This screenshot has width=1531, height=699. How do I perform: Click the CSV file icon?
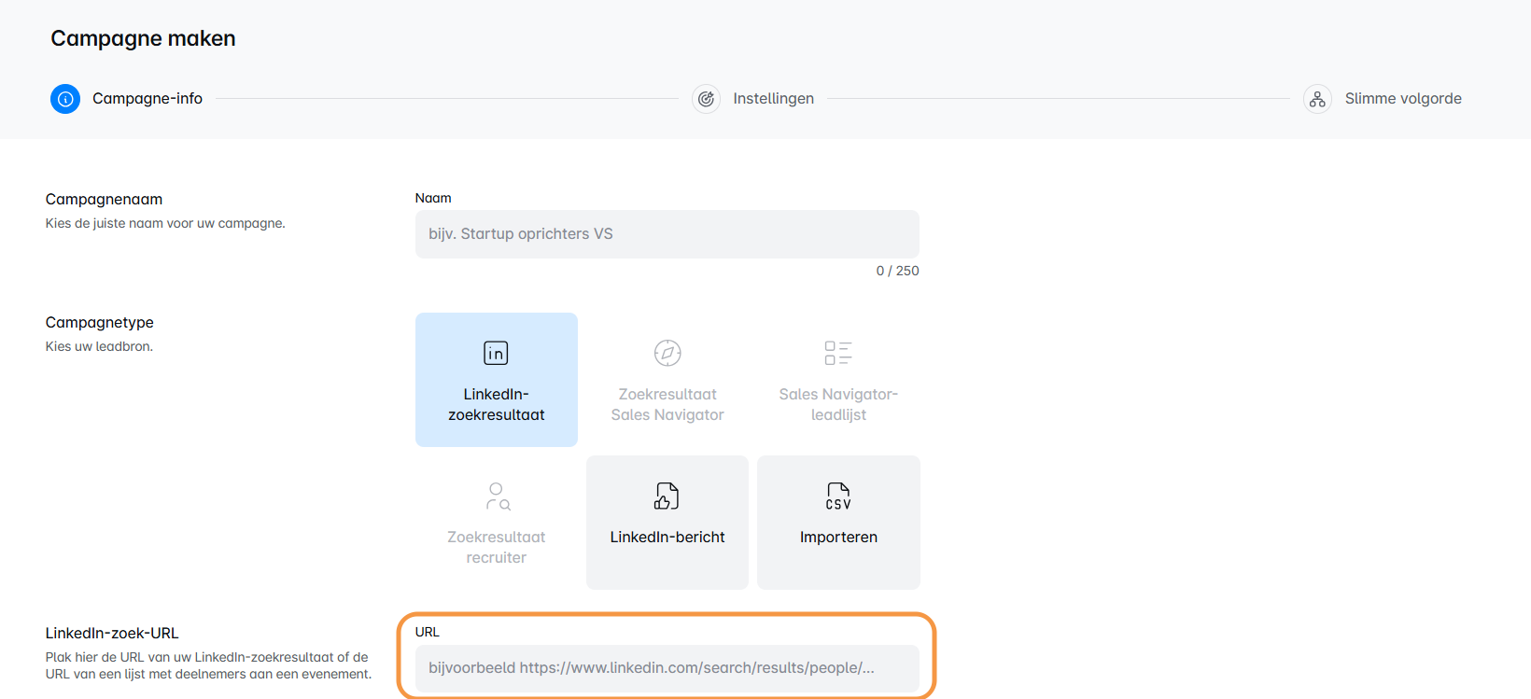click(x=838, y=496)
